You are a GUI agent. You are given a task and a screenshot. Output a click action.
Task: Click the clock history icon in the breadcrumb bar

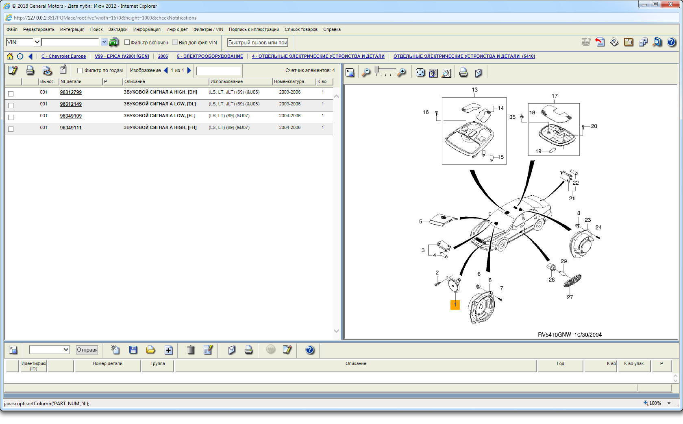(x=20, y=57)
